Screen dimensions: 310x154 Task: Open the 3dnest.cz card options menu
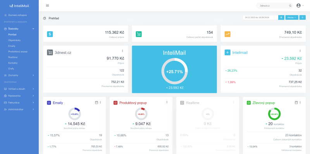122,51
